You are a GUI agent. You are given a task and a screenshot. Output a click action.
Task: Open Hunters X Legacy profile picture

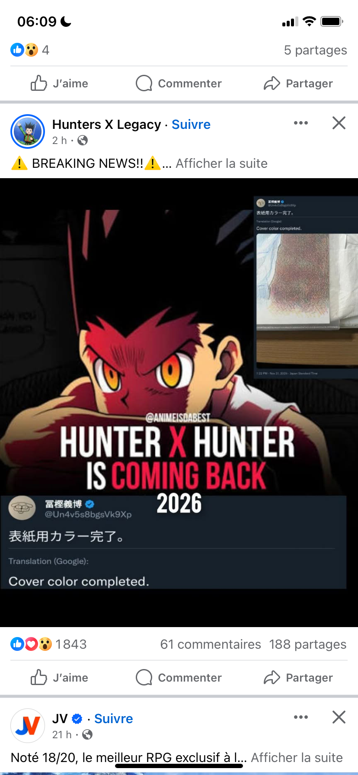tap(28, 131)
